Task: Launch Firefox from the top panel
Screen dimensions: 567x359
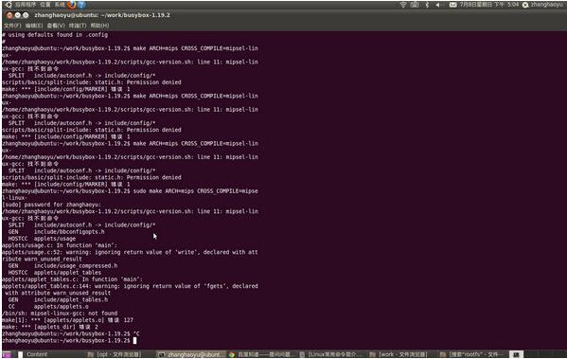Action: point(72,5)
